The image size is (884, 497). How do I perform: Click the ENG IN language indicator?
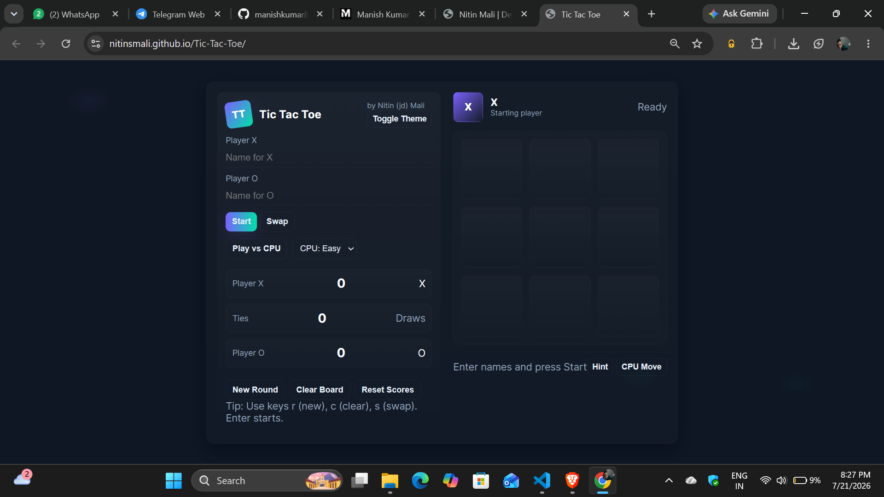(x=739, y=481)
